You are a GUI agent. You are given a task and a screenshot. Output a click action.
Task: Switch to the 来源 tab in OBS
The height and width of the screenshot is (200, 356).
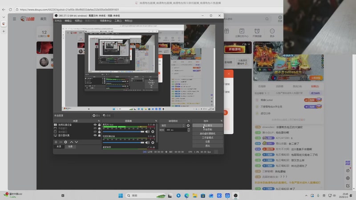pos(59,147)
